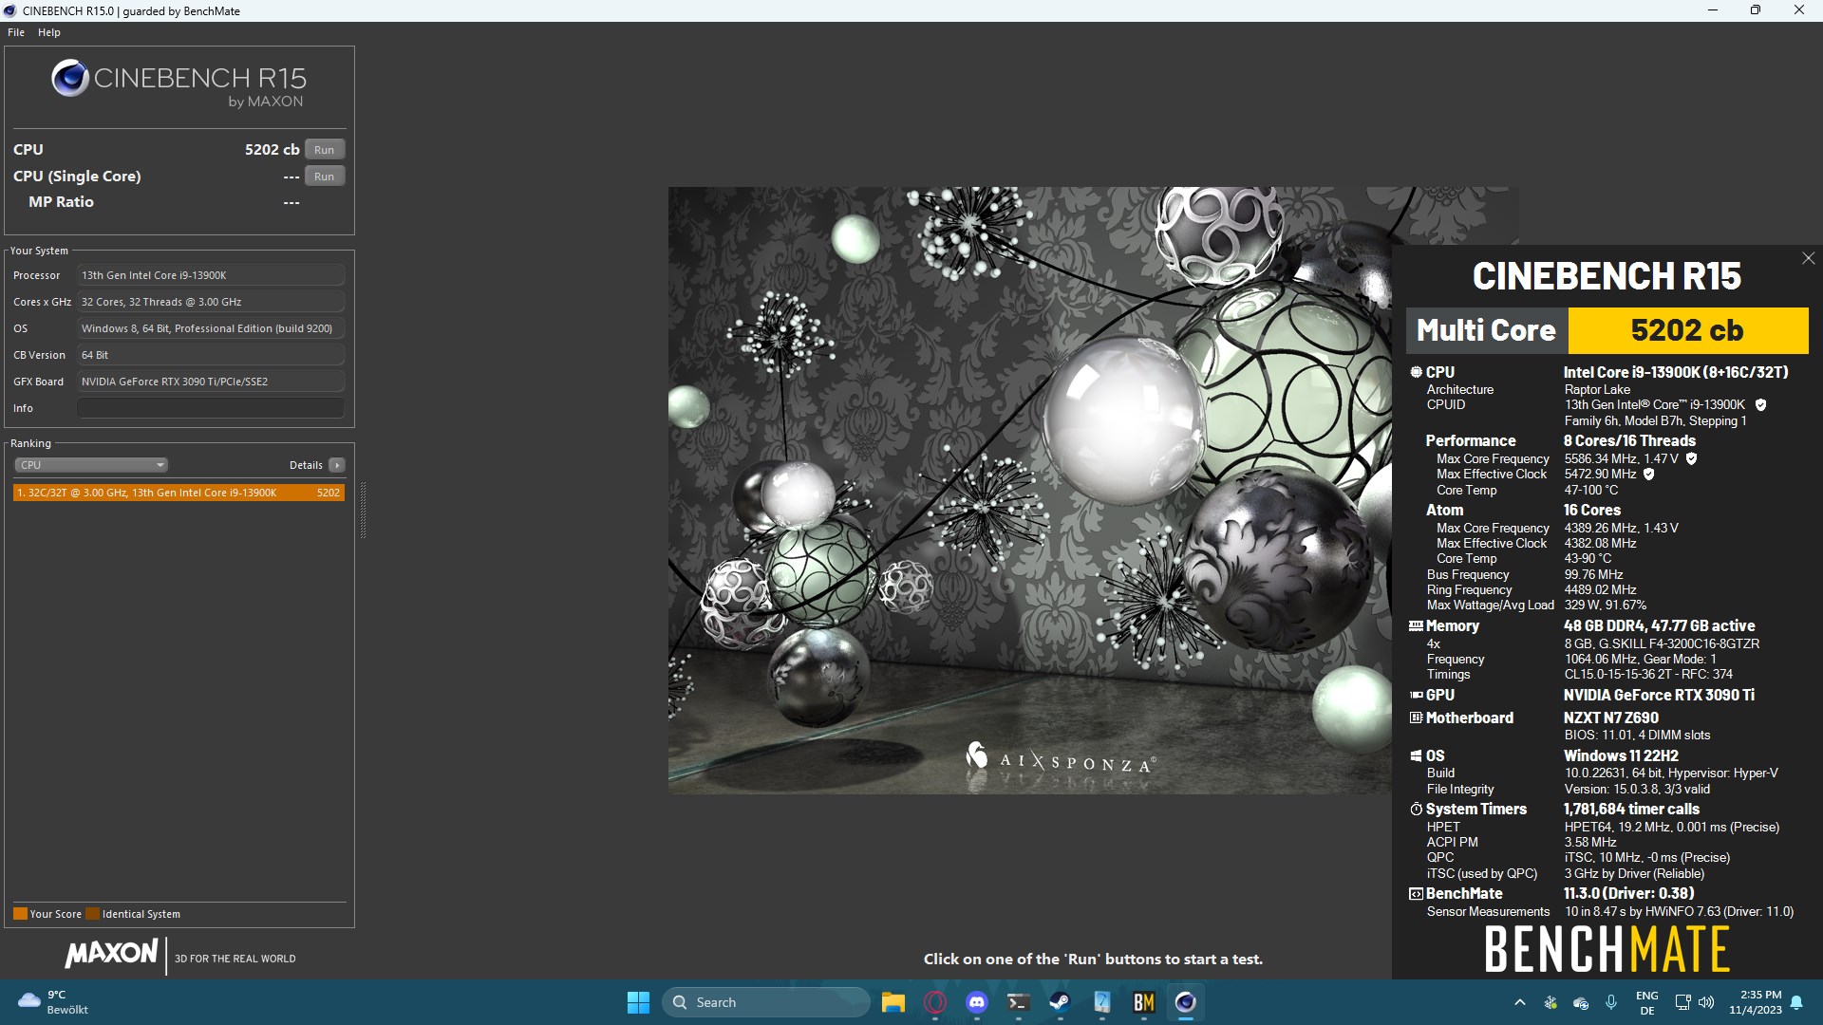Click the rendered benchmark scene image

tap(1029, 490)
